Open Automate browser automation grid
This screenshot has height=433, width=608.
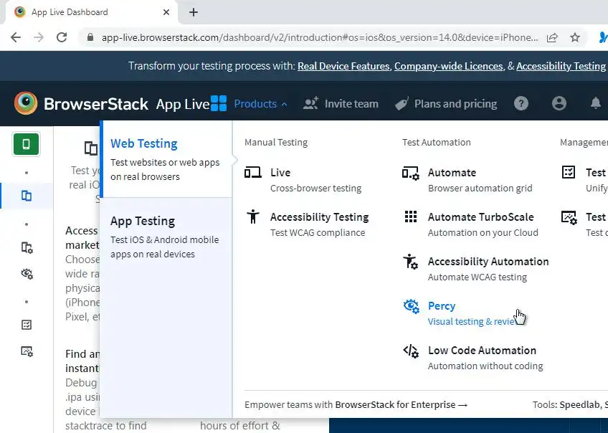(452, 173)
